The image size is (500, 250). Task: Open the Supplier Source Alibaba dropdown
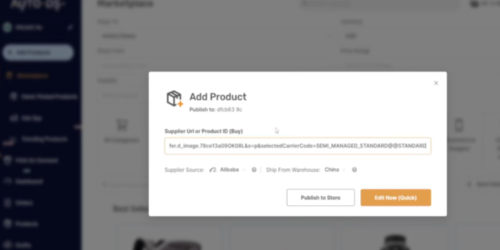tap(228, 170)
